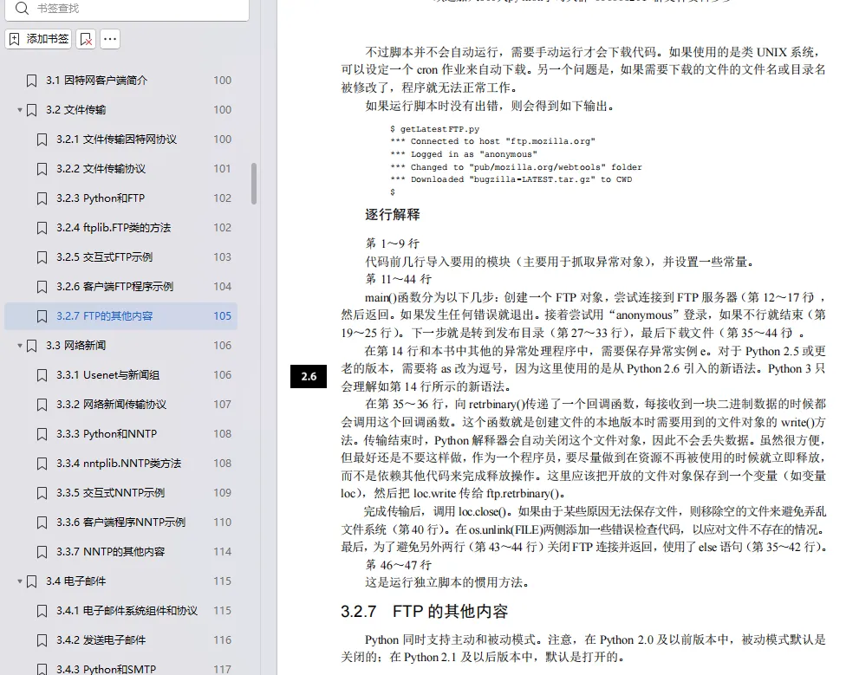Click bookmark icon beside 3.2.3 Python和FTP
Image resolution: width=859 pixels, height=675 pixels.
(42, 198)
